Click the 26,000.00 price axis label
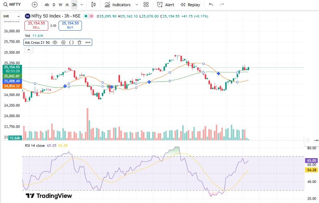Viewport: 319px width, 203px height. [12, 31]
